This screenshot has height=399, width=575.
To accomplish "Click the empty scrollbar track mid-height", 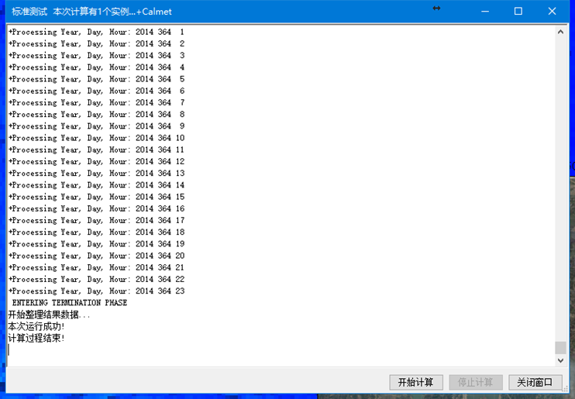I will (x=560, y=194).
